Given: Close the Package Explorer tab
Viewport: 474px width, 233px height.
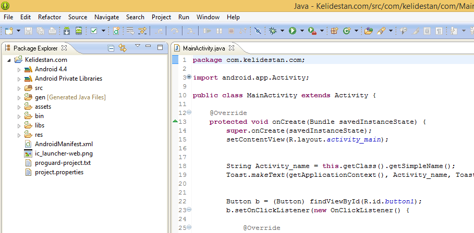Looking at the screenshot, I should tap(64, 48).
